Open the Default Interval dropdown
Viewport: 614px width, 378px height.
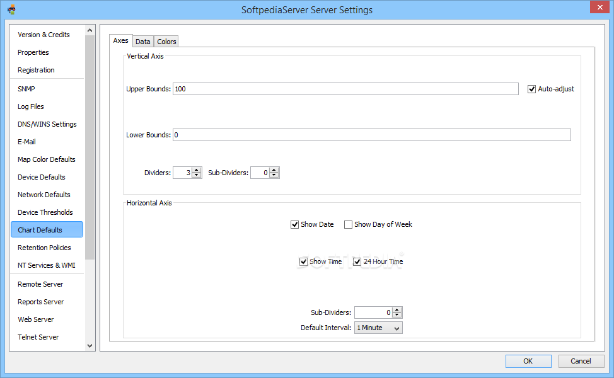click(x=378, y=328)
